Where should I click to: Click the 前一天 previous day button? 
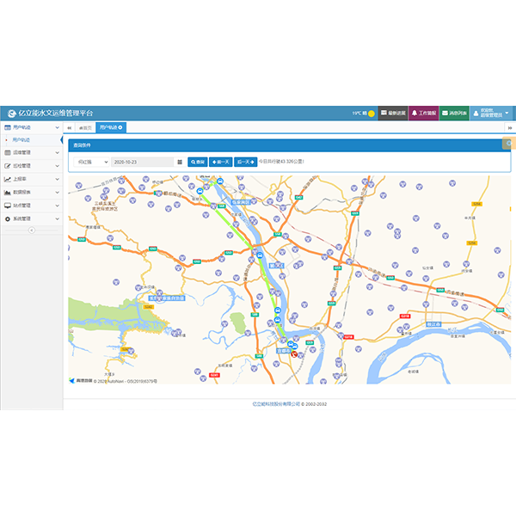point(221,162)
